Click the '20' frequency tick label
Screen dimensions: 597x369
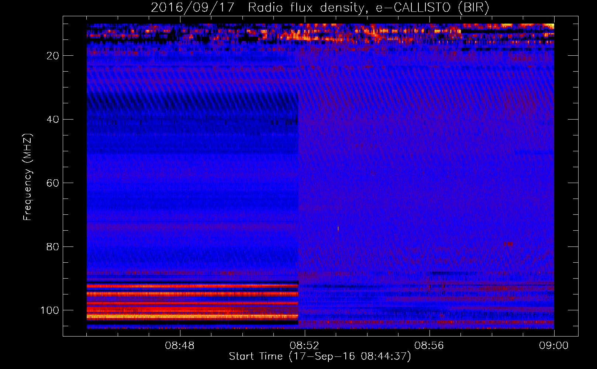point(53,56)
